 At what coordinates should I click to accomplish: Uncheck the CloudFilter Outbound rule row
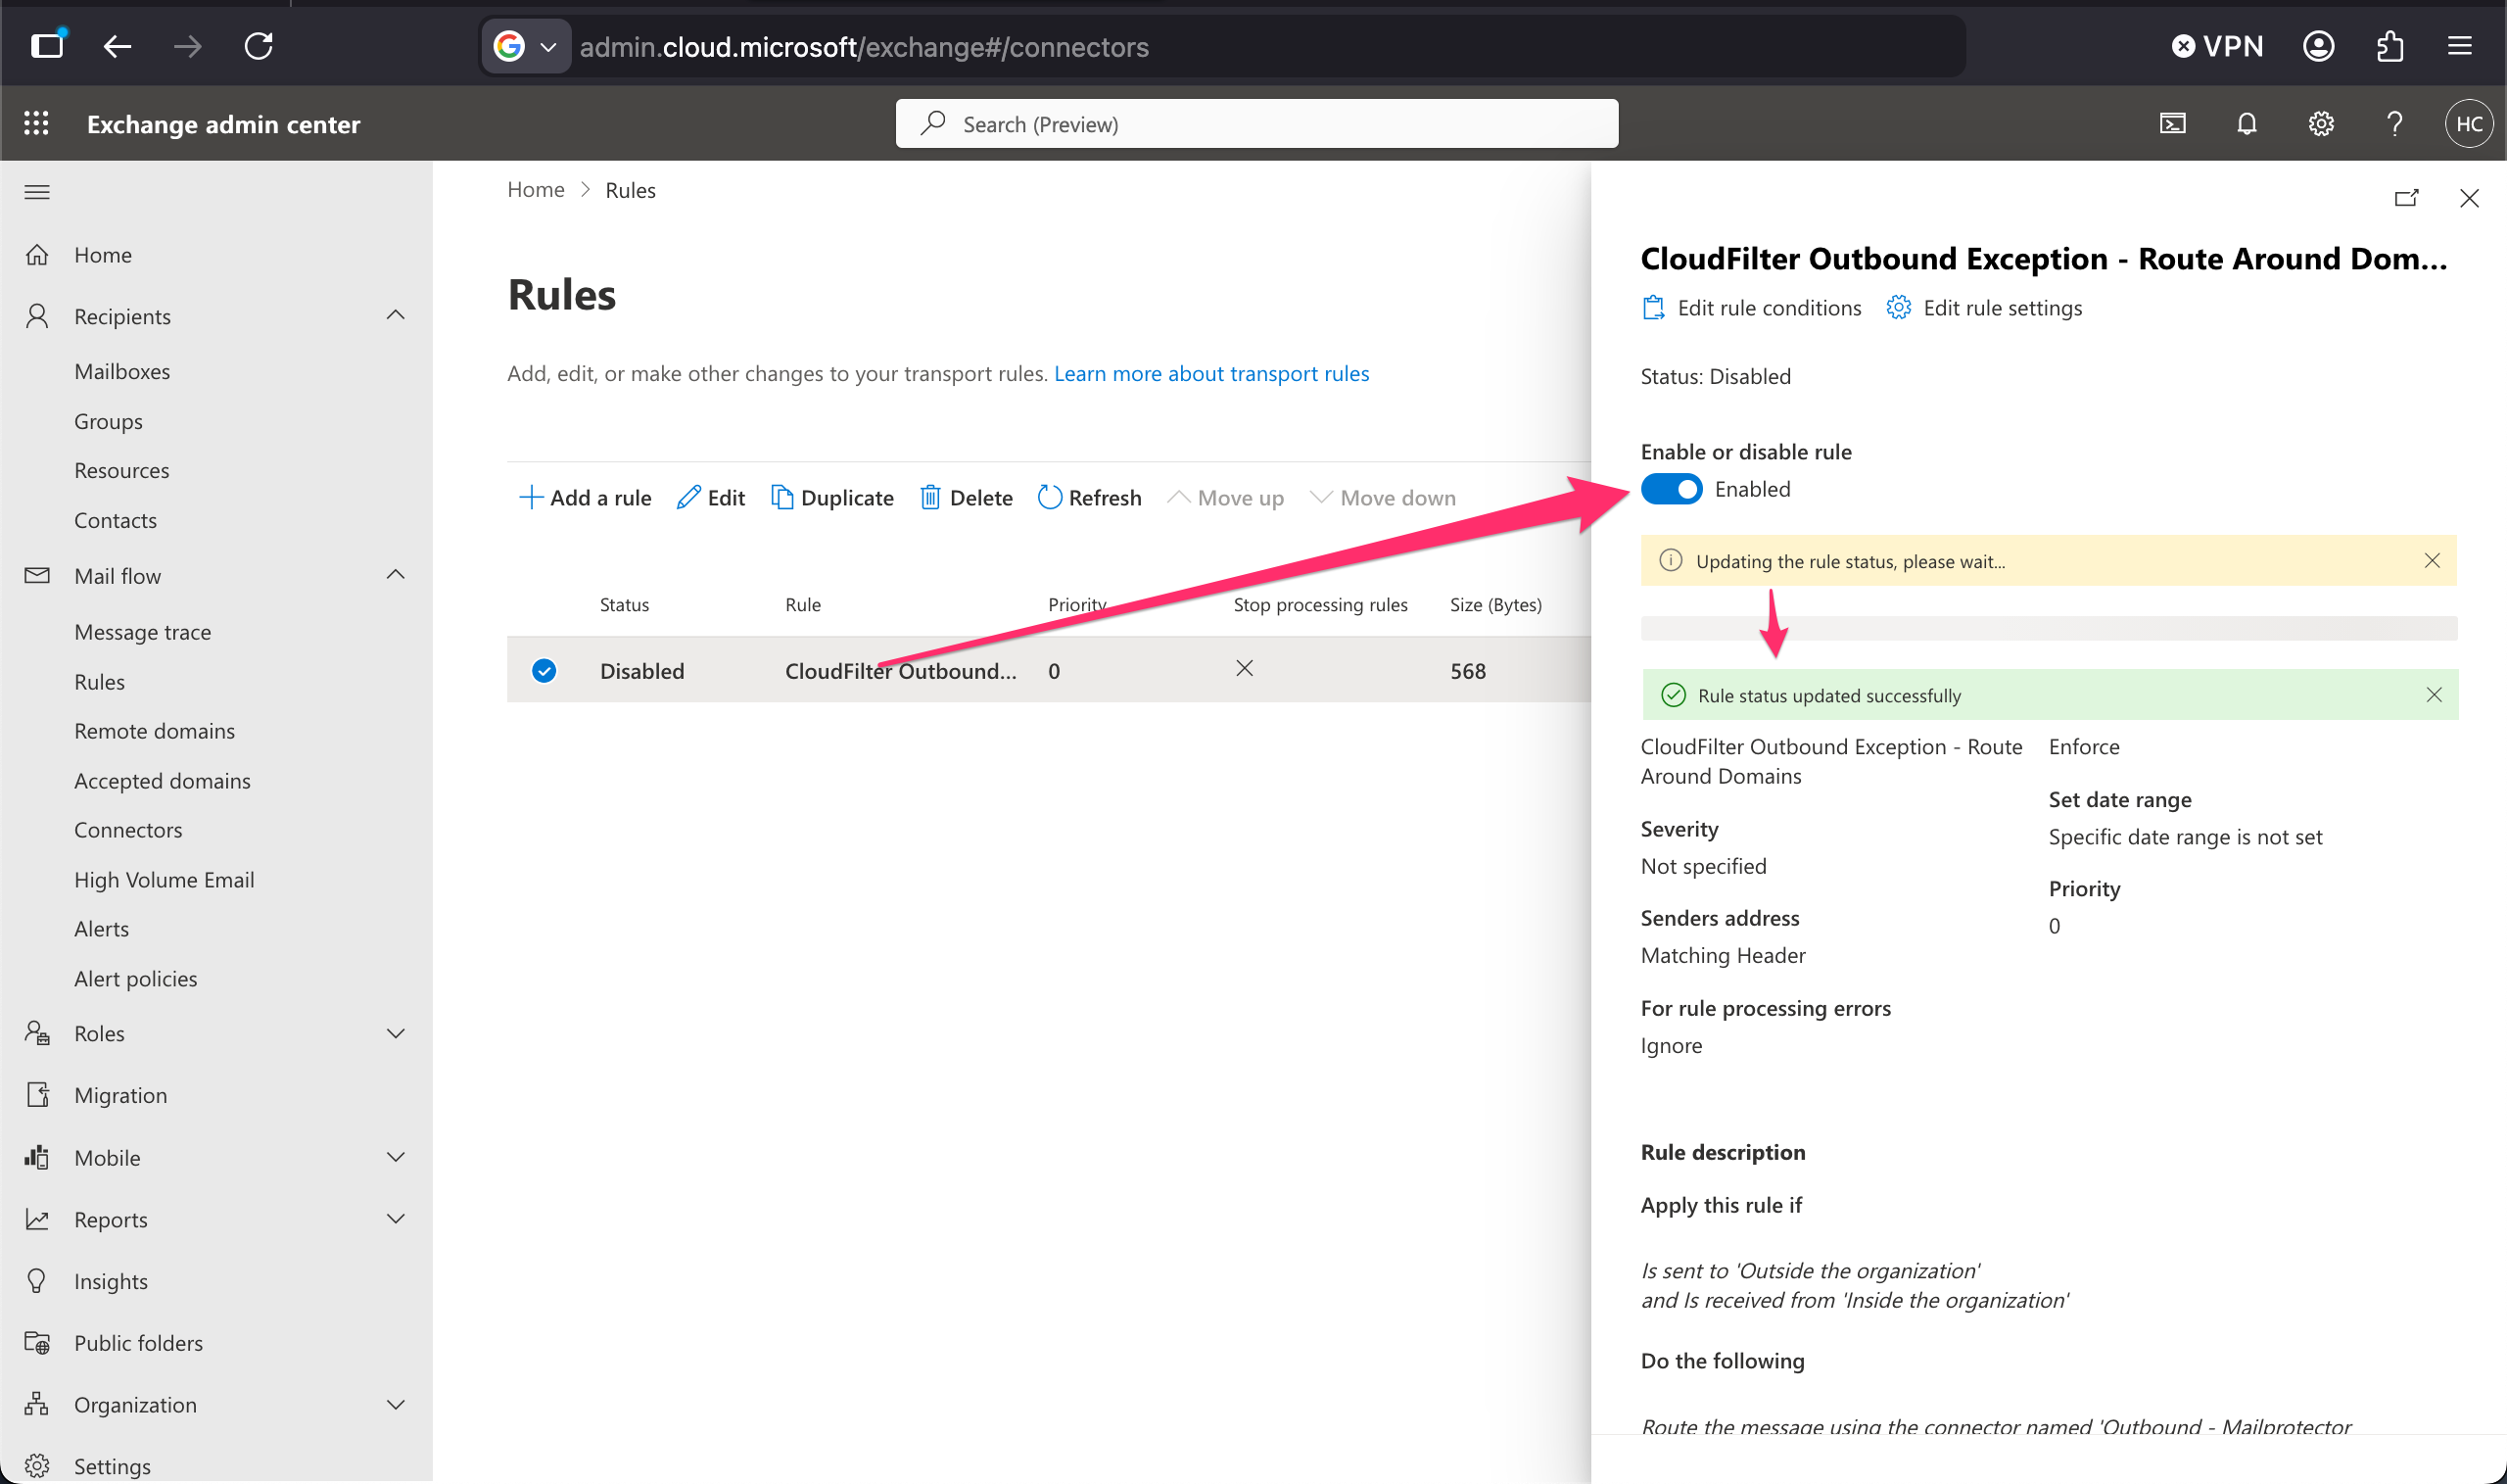544,670
